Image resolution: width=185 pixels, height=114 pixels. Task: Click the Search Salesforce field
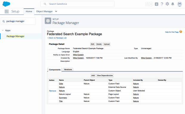(x=77, y=4)
